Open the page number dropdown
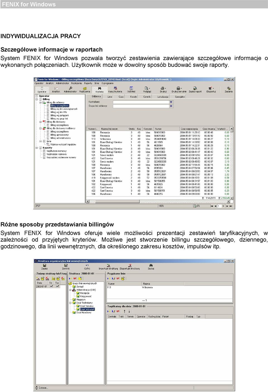This screenshot has width=268, height=392. click(223, 206)
